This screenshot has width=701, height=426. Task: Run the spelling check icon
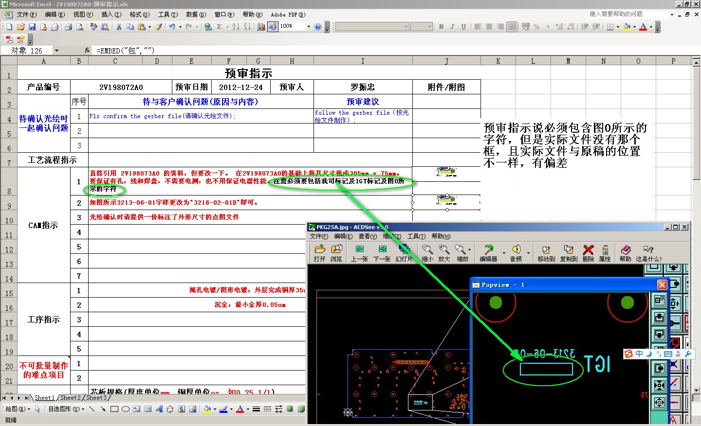click(94, 27)
